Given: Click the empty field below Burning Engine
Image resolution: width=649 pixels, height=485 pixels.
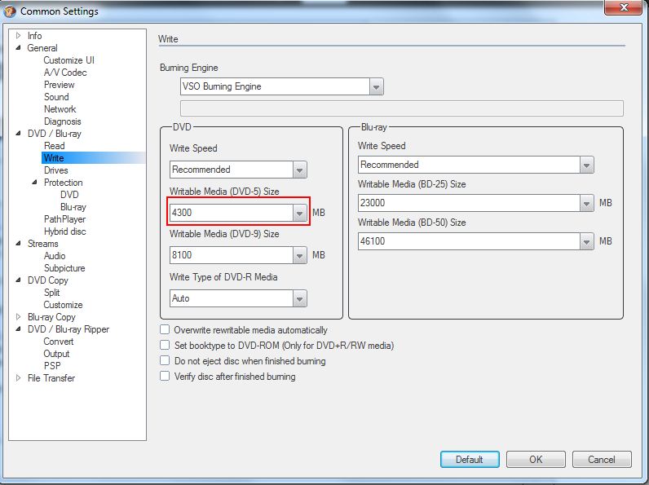Looking at the screenshot, I should (401, 108).
